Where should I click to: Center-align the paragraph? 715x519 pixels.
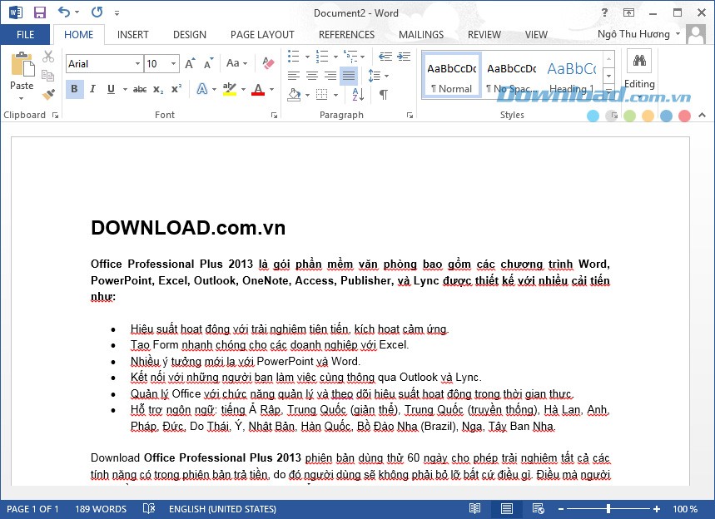point(311,76)
